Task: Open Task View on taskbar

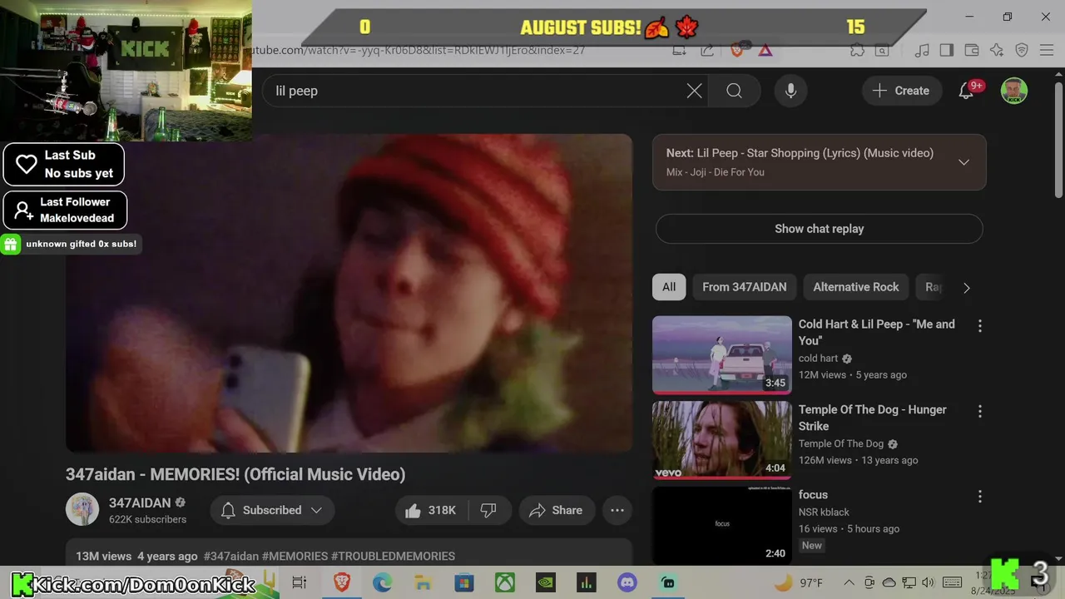Action: point(300,582)
